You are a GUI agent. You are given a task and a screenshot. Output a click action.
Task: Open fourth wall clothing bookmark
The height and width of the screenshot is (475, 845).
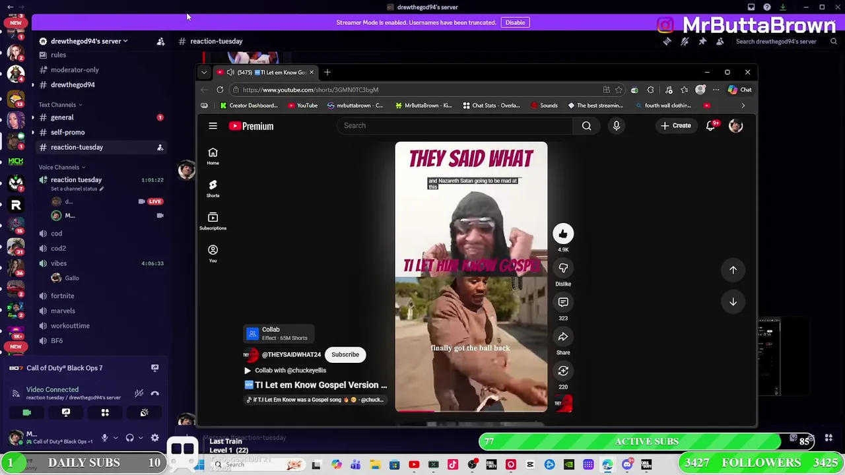coord(663,106)
